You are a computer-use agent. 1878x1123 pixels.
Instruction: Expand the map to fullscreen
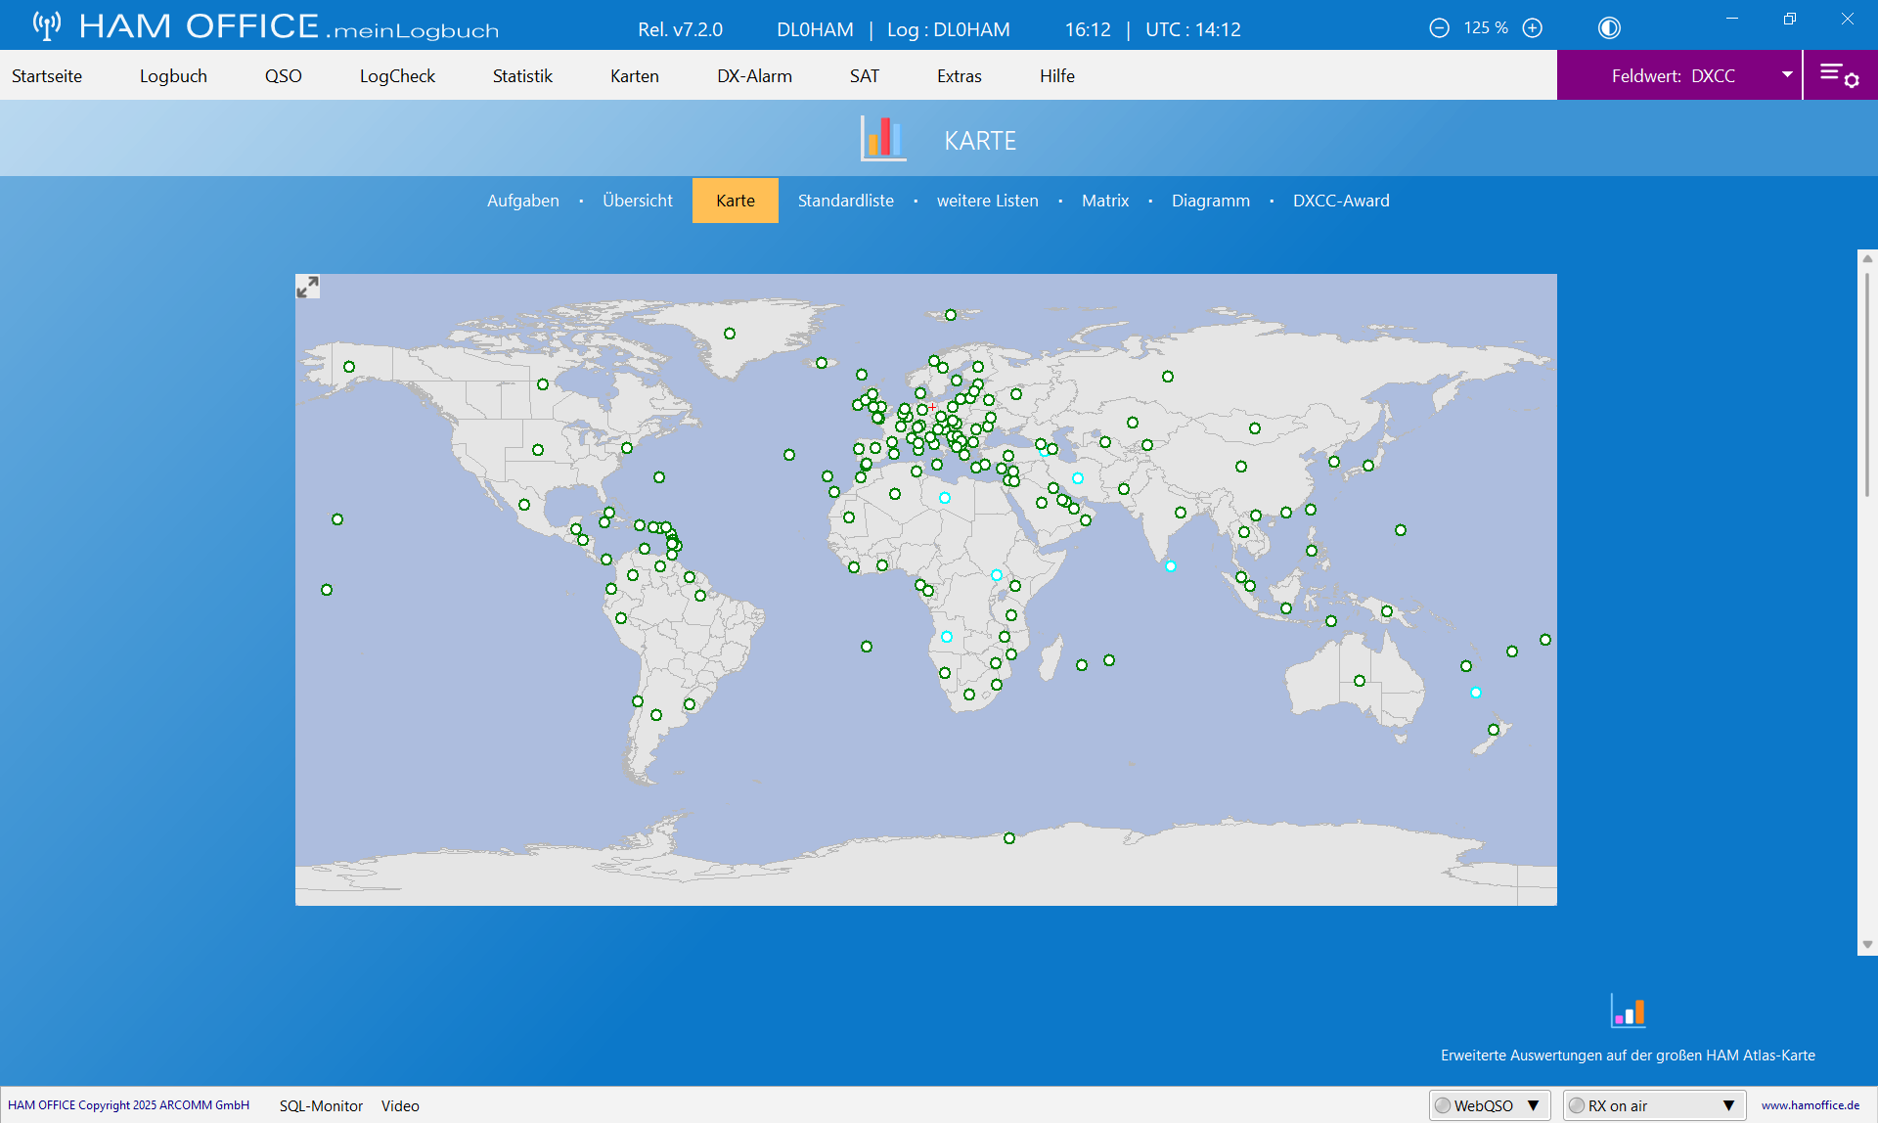(307, 287)
